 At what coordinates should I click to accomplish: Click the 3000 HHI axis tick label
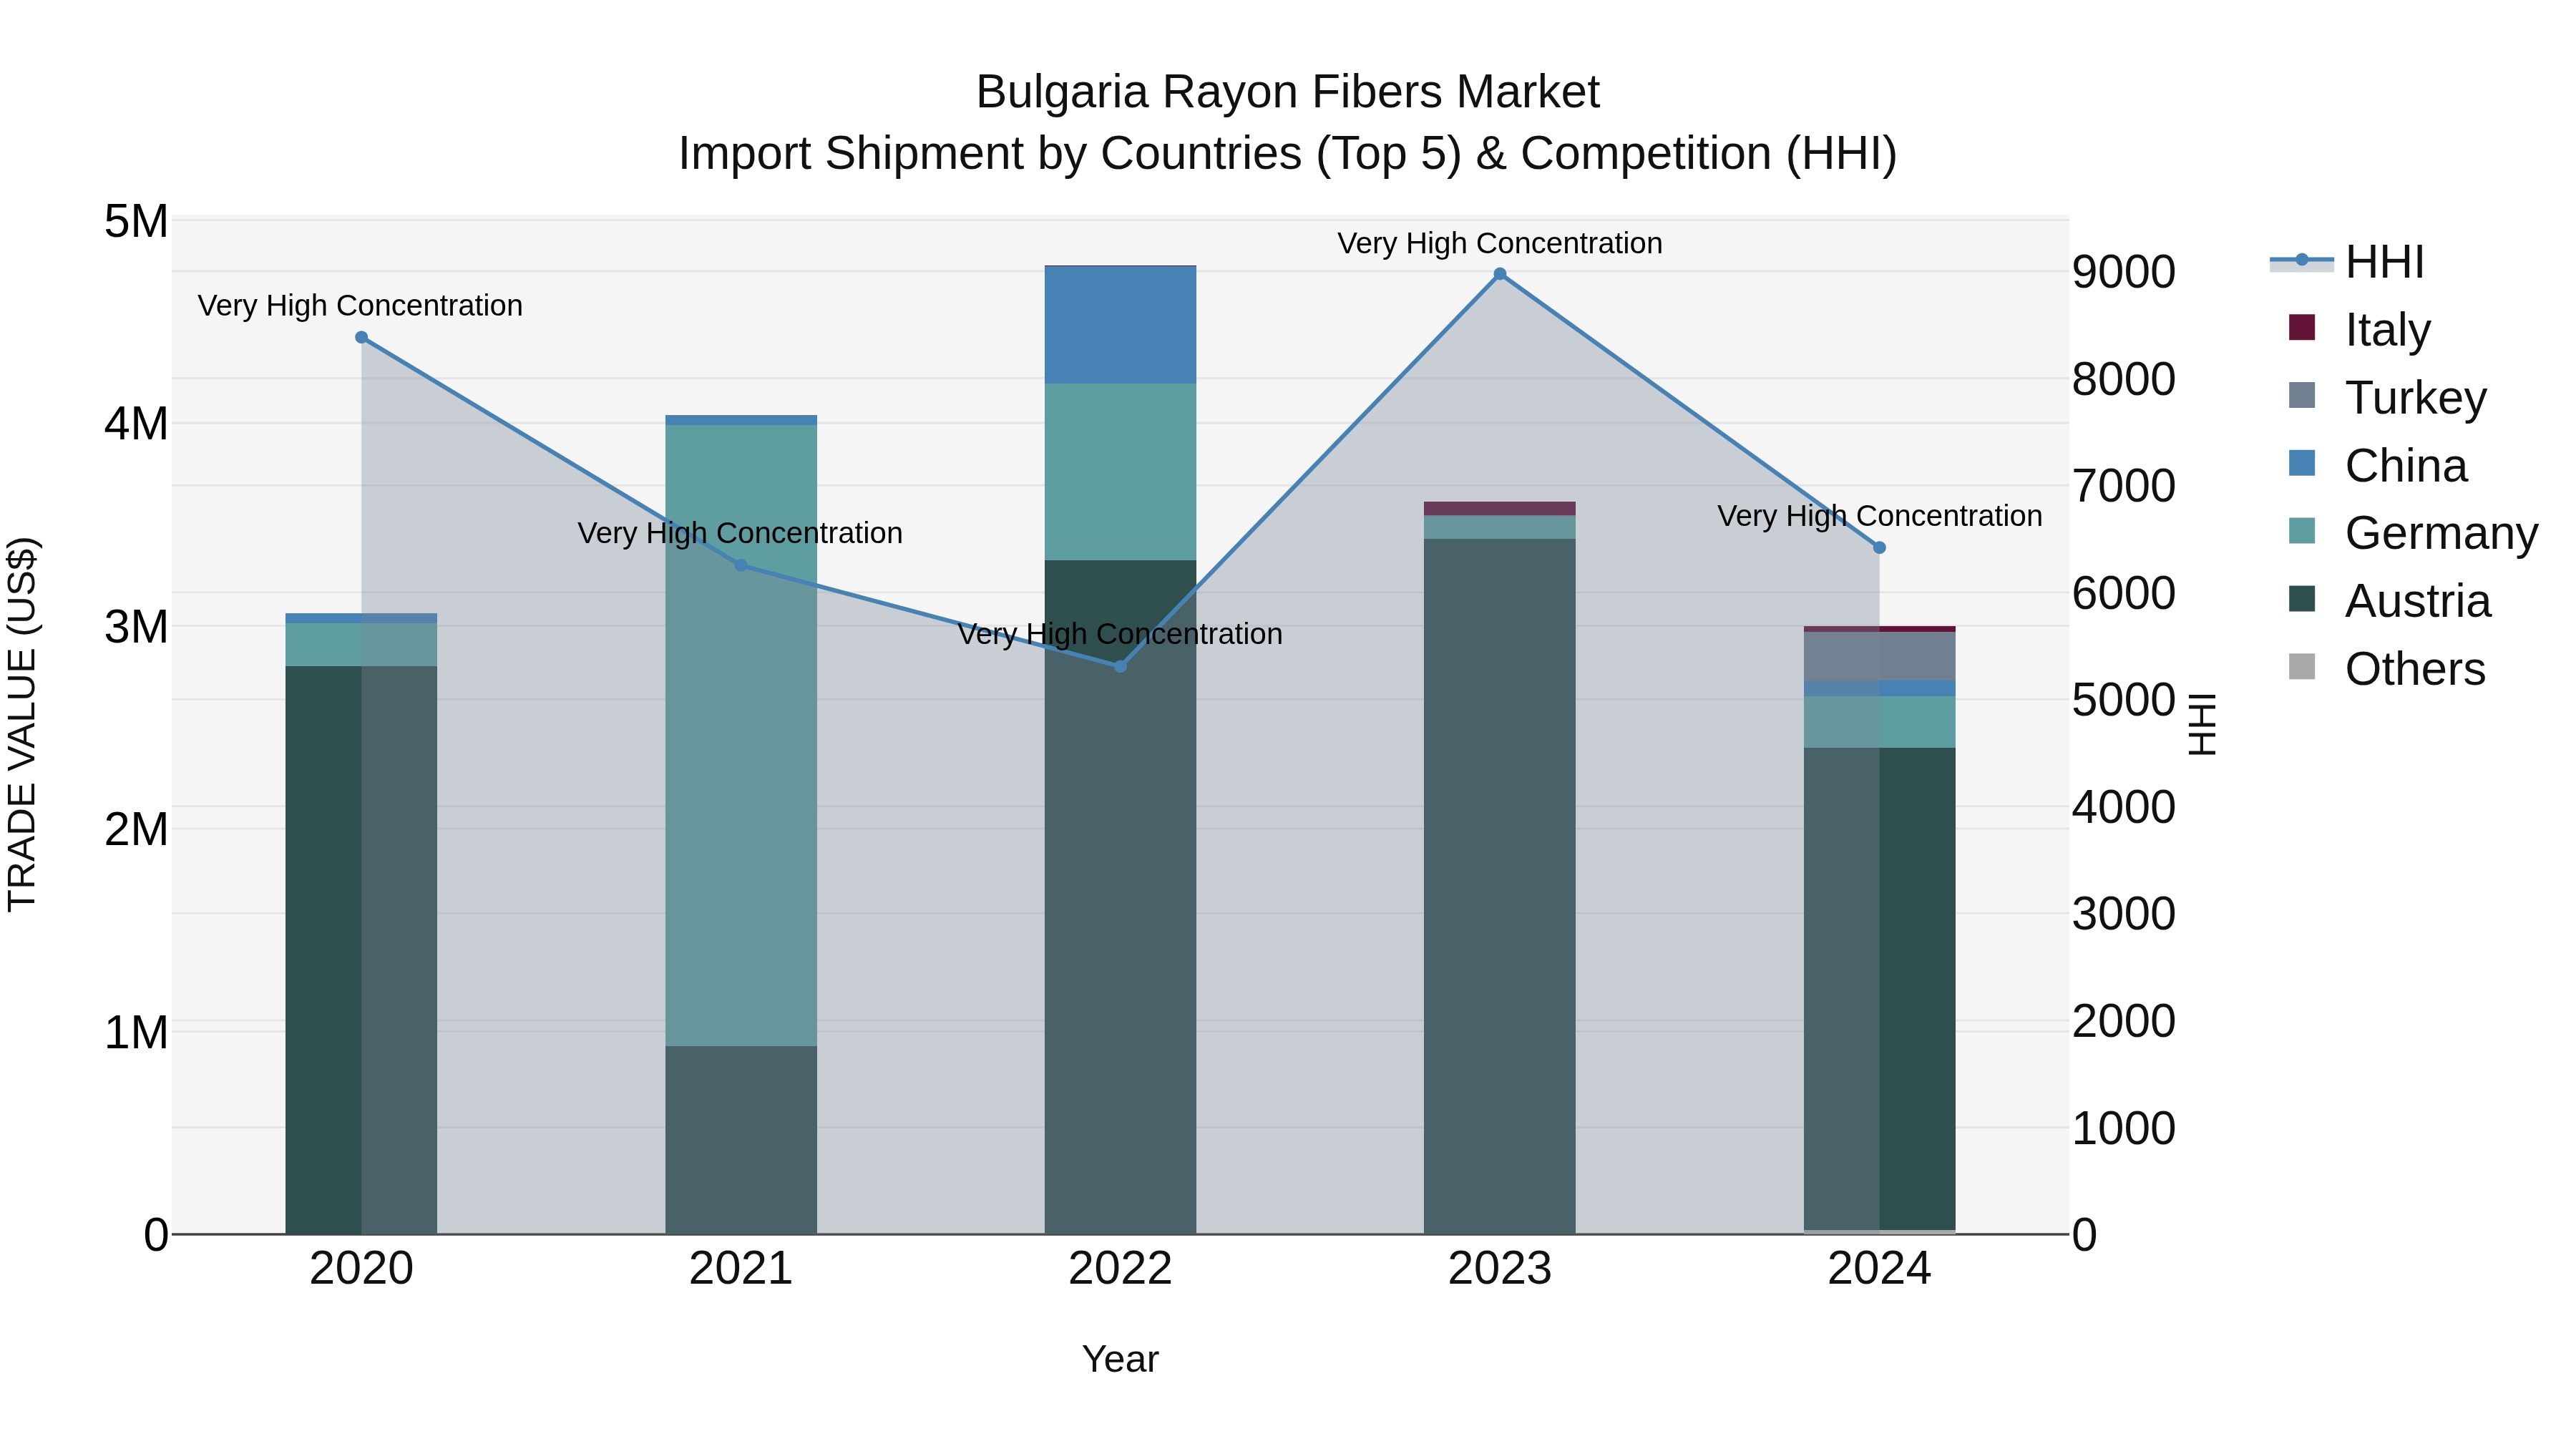(2123, 914)
